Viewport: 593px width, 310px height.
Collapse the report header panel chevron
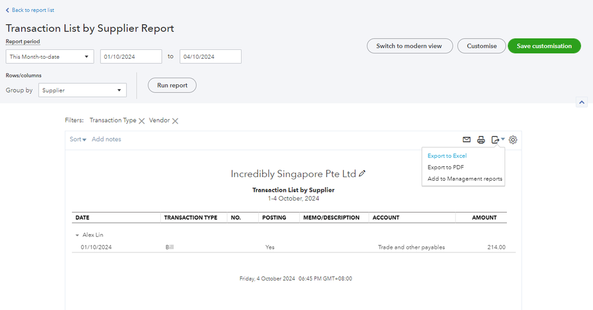click(x=581, y=103)
